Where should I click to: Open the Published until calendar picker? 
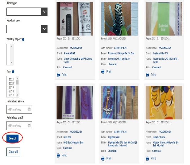[x=29, y=125]
